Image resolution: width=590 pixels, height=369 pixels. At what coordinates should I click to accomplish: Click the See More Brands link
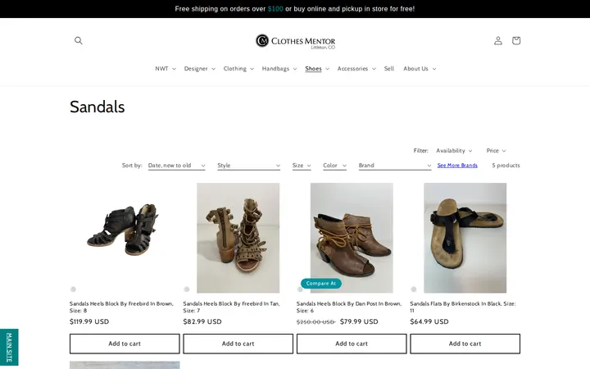tap(457, 166)
